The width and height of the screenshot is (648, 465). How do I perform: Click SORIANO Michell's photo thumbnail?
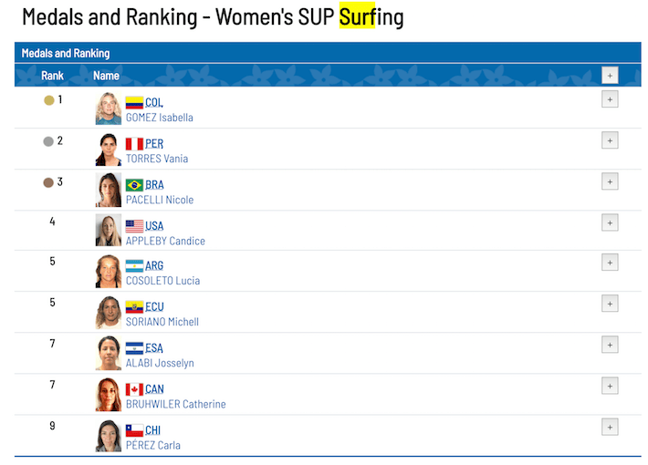coord(108,313)
